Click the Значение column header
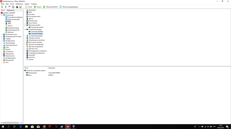 coord(51,68)
